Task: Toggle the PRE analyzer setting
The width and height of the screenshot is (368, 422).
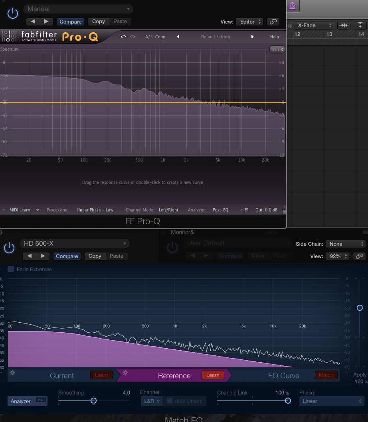Action: coord(41,400)
